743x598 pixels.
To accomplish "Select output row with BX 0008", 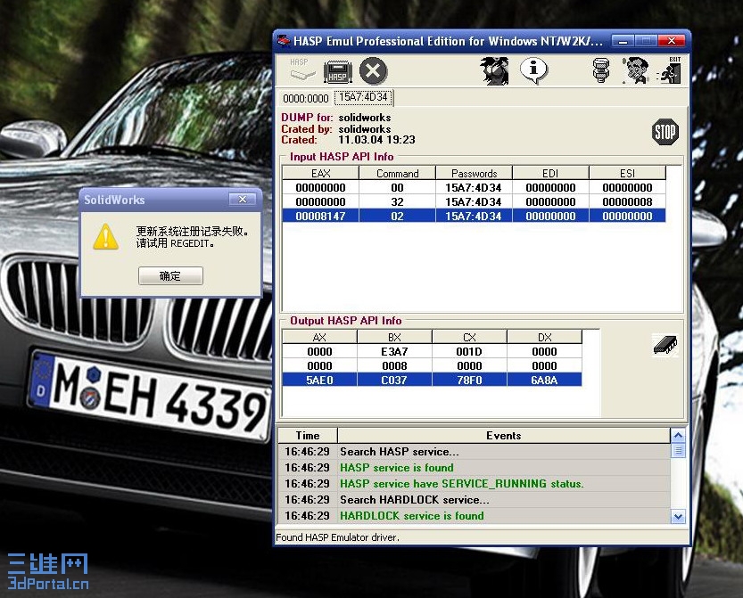I will point(432,365).
